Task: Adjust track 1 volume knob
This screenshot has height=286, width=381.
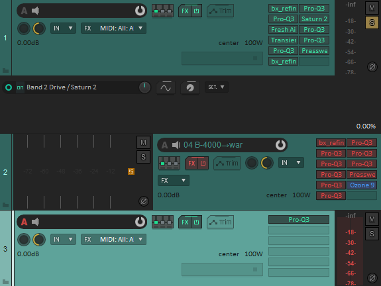Action: click(24, 28)
